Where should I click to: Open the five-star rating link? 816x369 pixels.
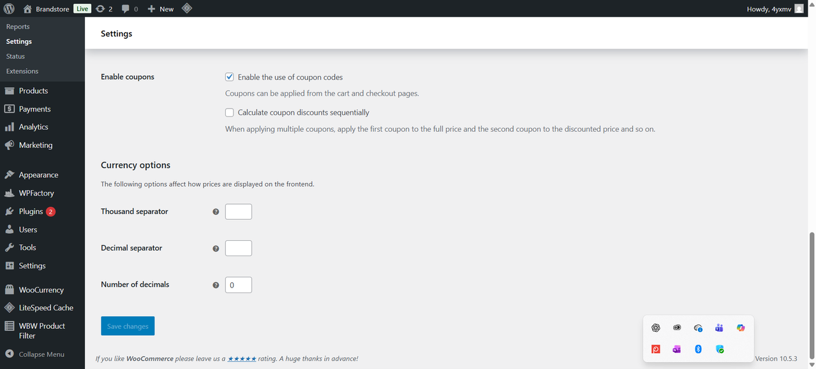[x=242, y=359]
